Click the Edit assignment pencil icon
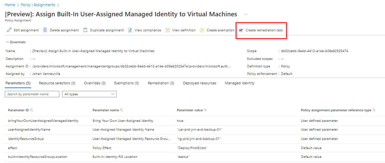The height and width of the screenshot is (163, 385). (x=9, y=30)
